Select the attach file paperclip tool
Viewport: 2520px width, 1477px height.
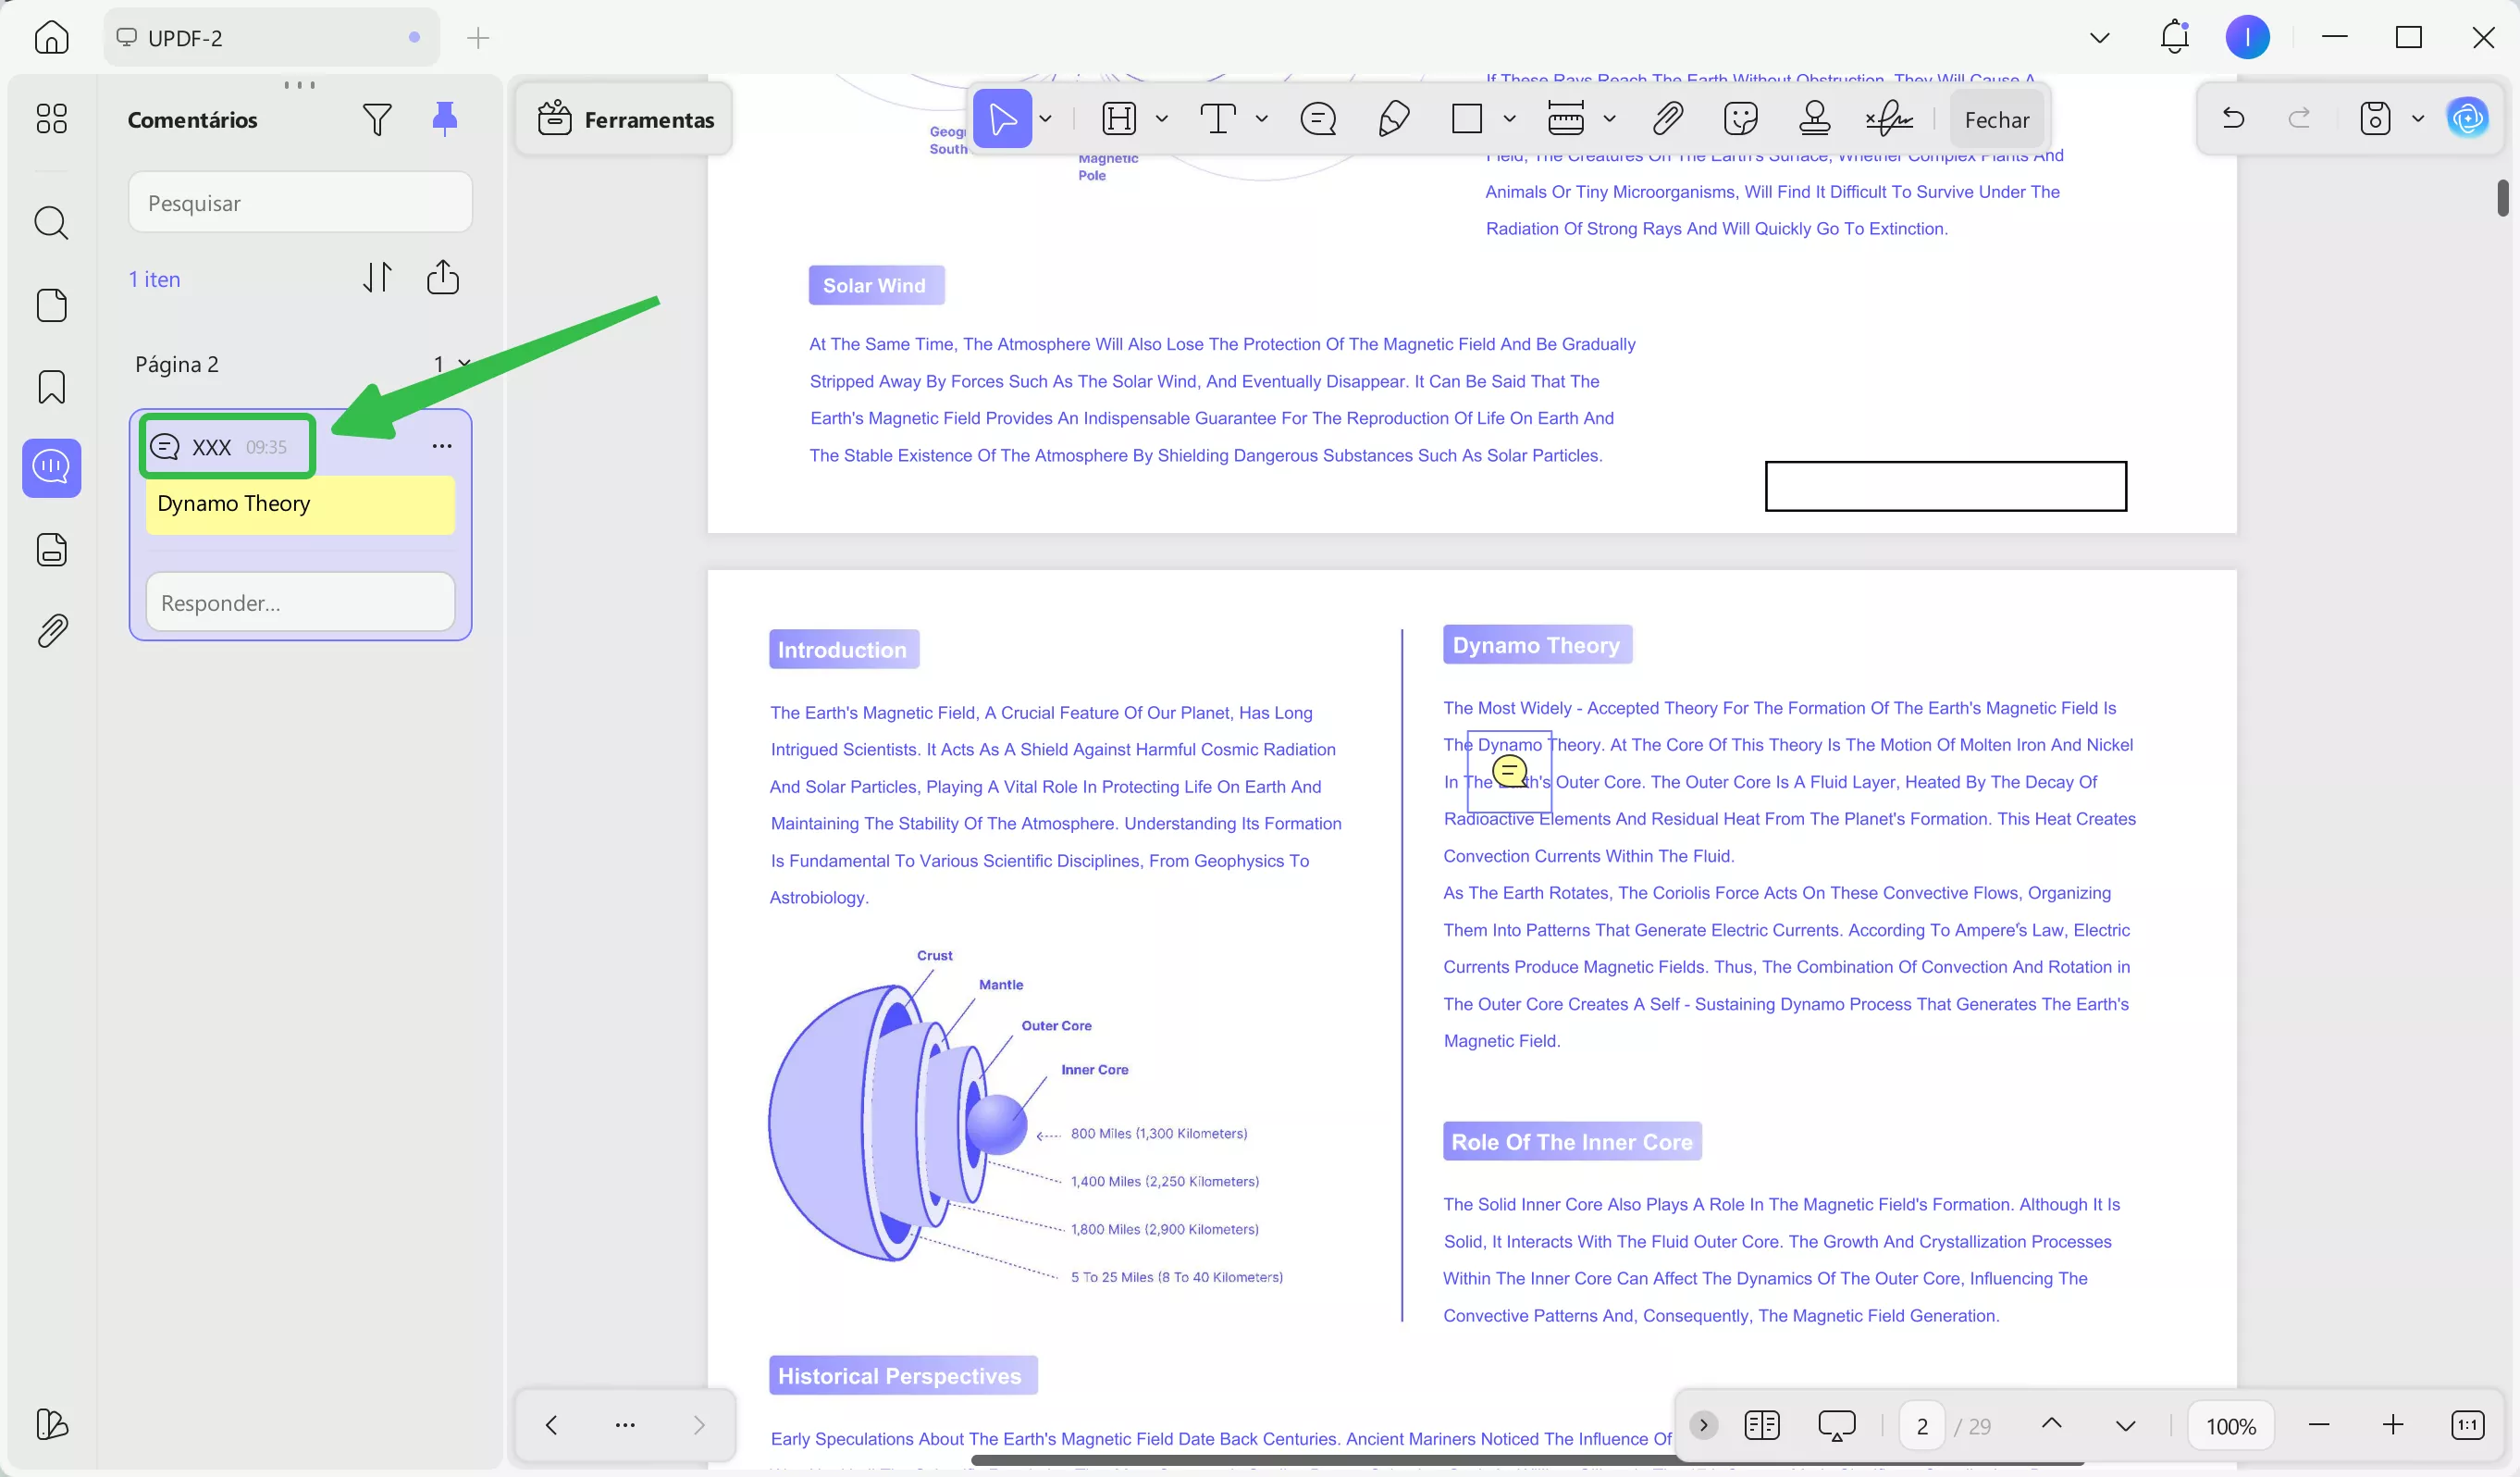[x=1667, y=119]
